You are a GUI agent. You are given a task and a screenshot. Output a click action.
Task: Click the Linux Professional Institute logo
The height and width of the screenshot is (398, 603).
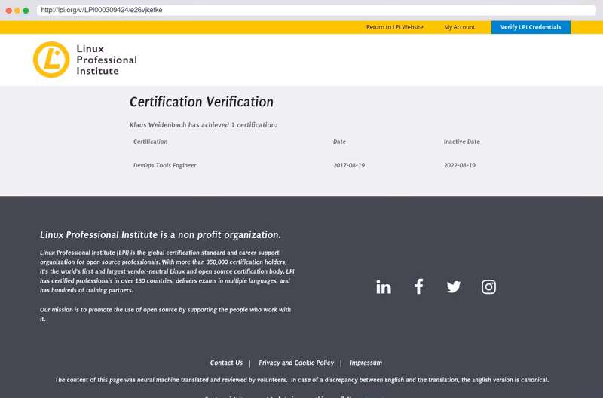click(85, 60)
